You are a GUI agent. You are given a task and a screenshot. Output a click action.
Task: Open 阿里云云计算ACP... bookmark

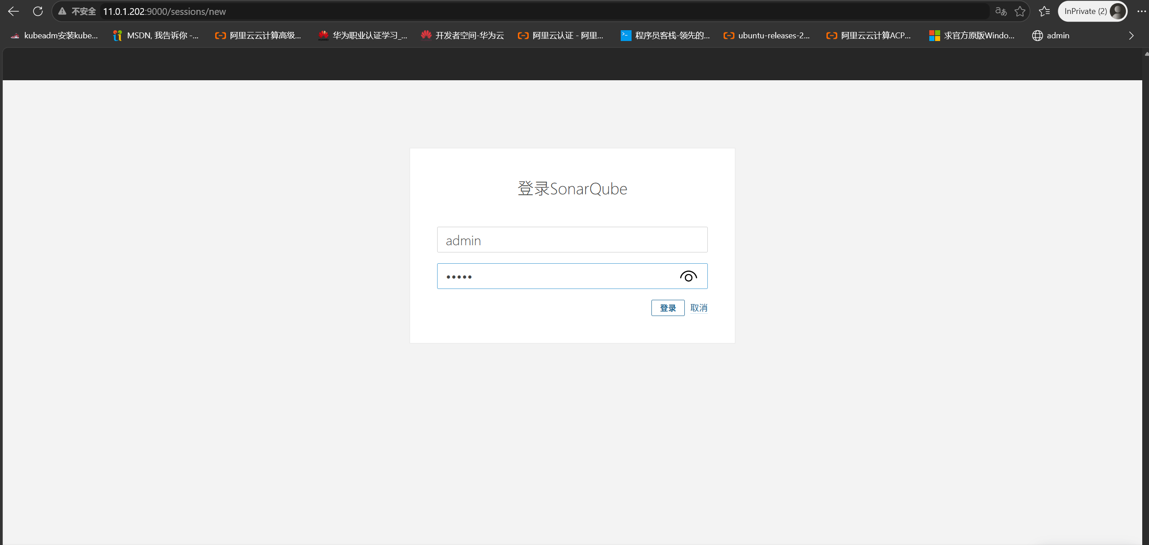click(869, 36)
